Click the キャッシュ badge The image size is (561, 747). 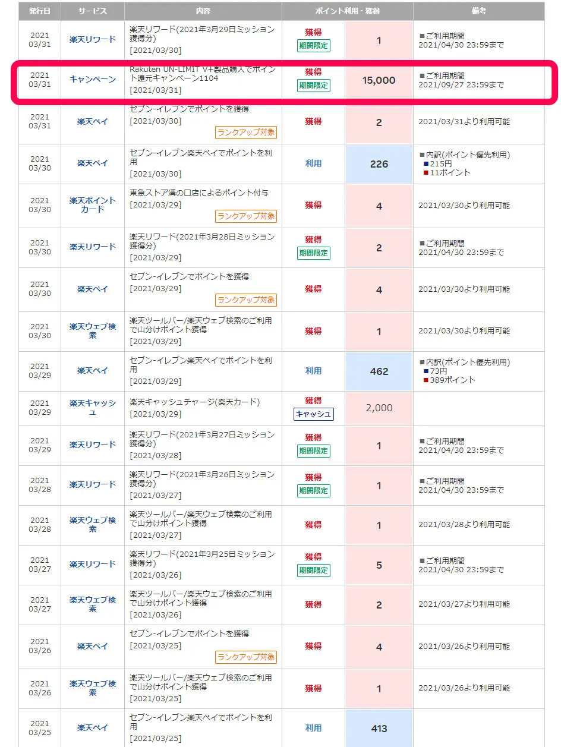314,414
